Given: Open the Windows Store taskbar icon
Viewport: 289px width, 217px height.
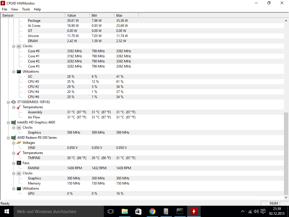Looking at the screenshot, I should pyautogui.click(x=138, y=211).
